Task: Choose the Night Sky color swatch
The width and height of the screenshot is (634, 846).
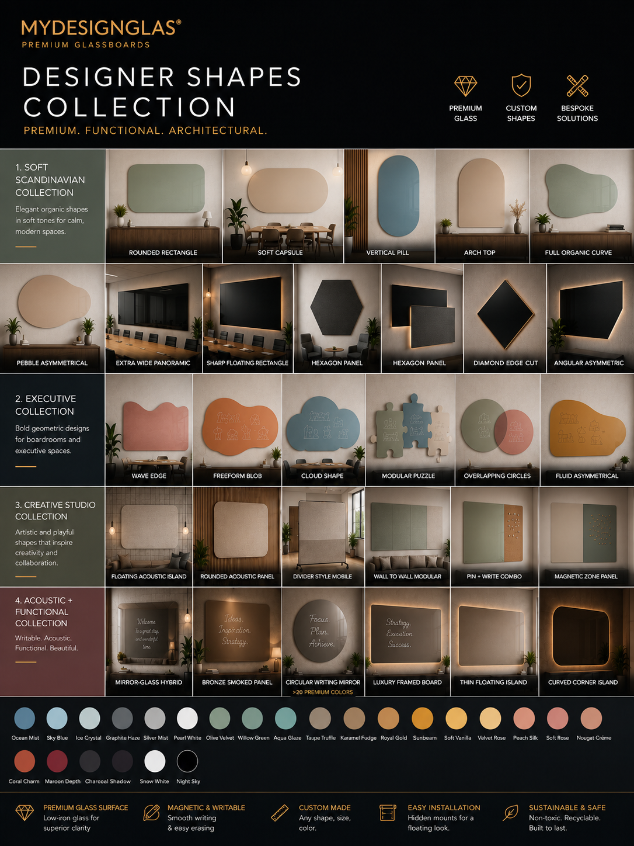Action: pos(187,761)
